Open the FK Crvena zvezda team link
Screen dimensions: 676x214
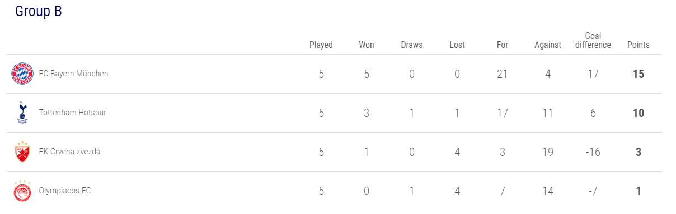tap(69, 152)
